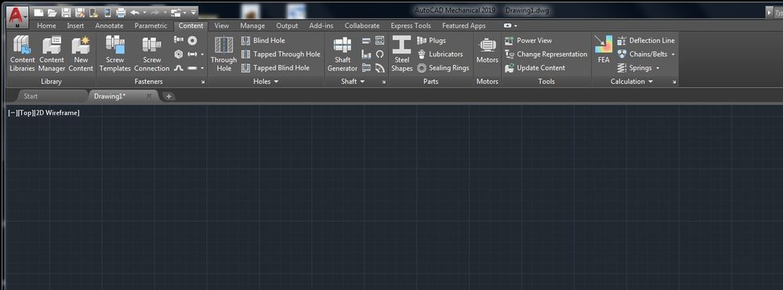783x290 pixels.
Task: Start the Screw Connection tool
Action: (x=152, y=54)
